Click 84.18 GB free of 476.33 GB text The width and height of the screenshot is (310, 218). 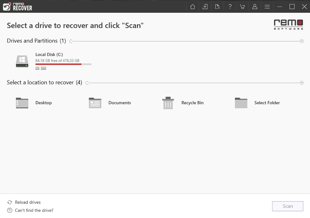[x=57, y=60]
